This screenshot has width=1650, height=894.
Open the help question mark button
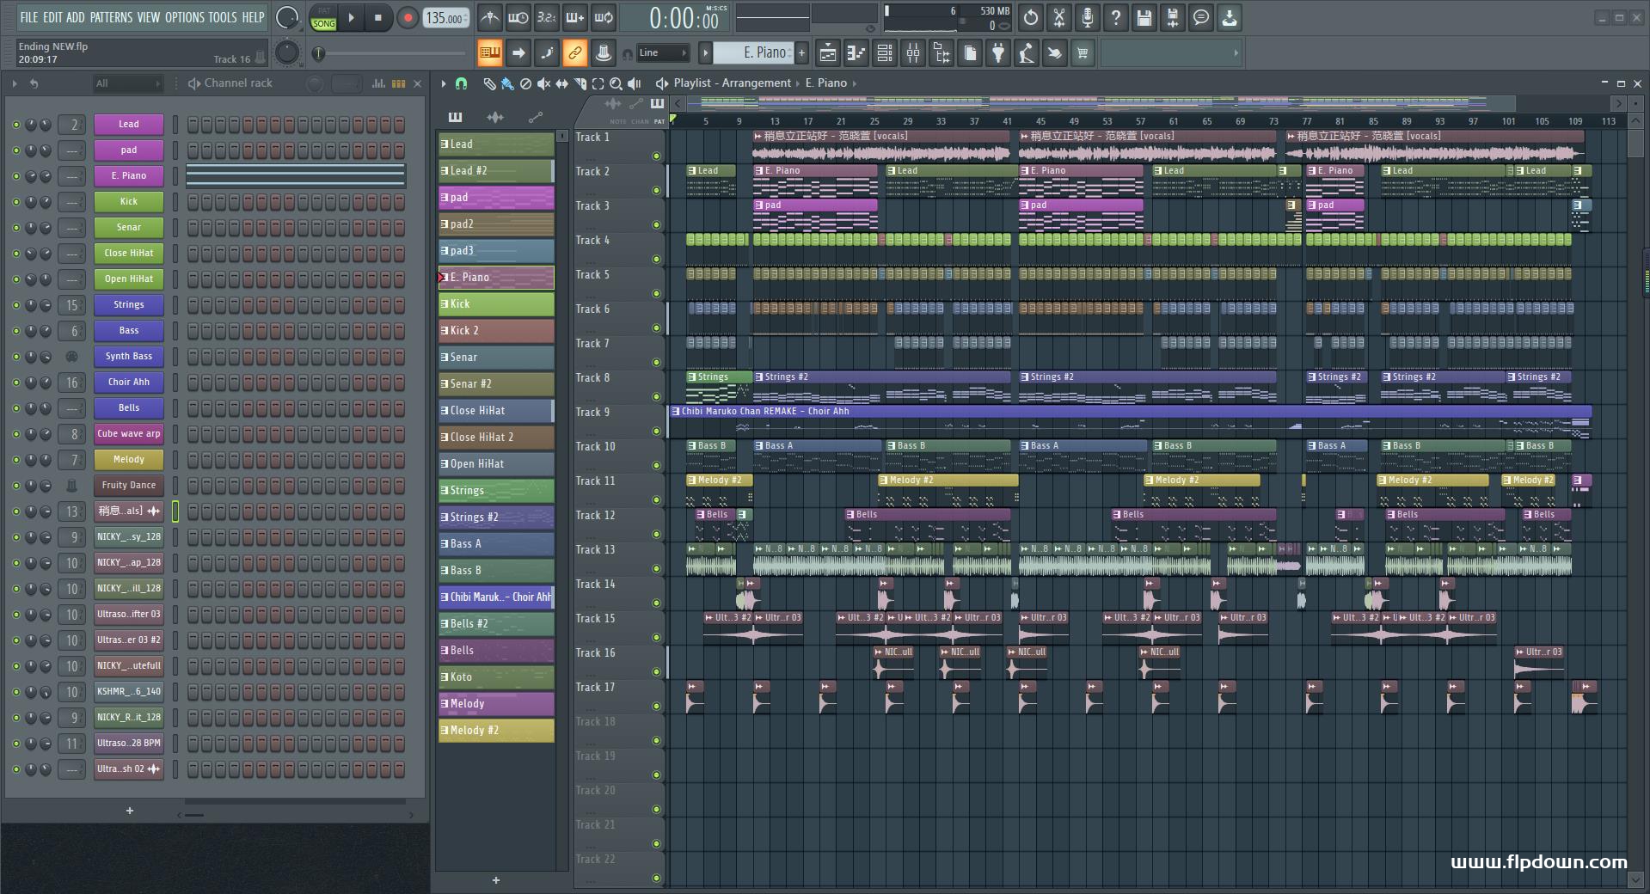[x=1116, y=17]
